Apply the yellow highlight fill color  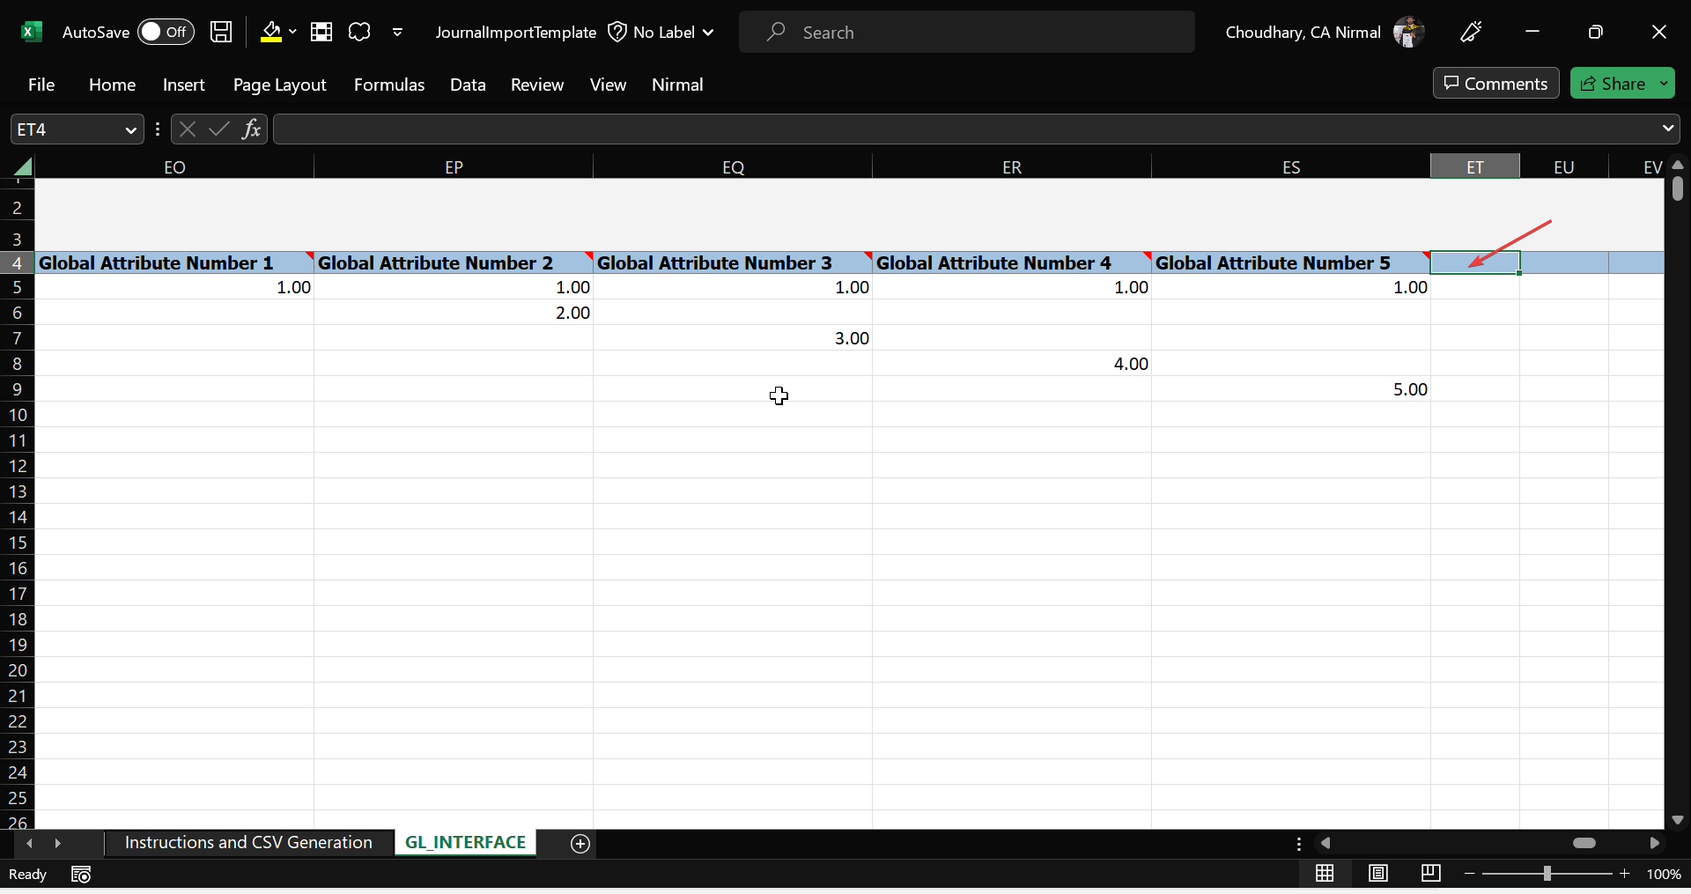click(x=270, y=32)
